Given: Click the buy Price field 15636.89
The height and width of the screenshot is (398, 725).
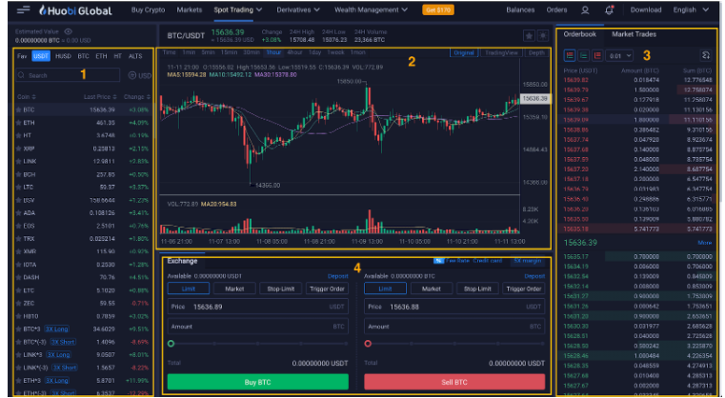Looking at the screenshot, I should click(x=258, y=307).
